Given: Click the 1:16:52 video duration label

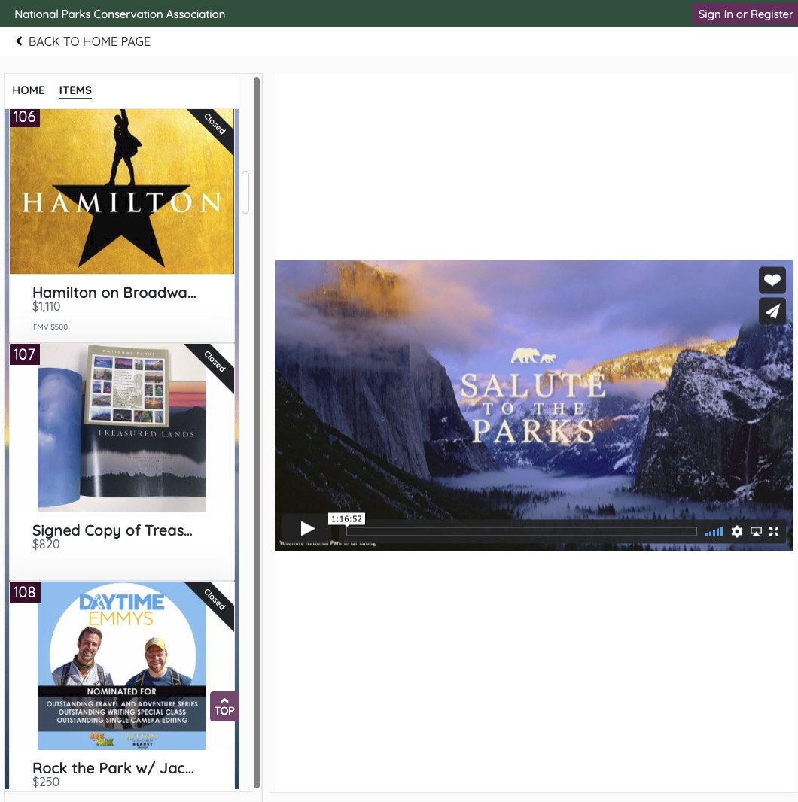Looking at the screenshot, I should tap(346, 518).
